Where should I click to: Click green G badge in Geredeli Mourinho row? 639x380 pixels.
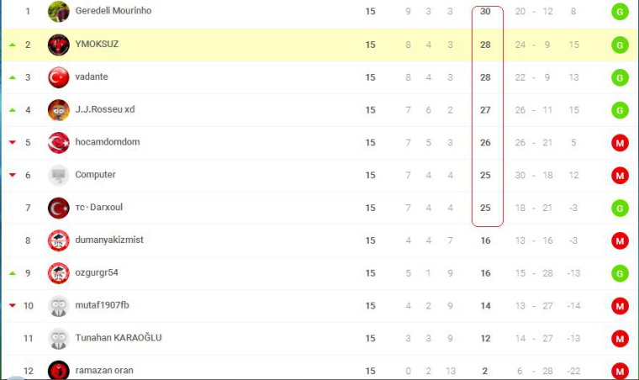[x=620, y=12]
